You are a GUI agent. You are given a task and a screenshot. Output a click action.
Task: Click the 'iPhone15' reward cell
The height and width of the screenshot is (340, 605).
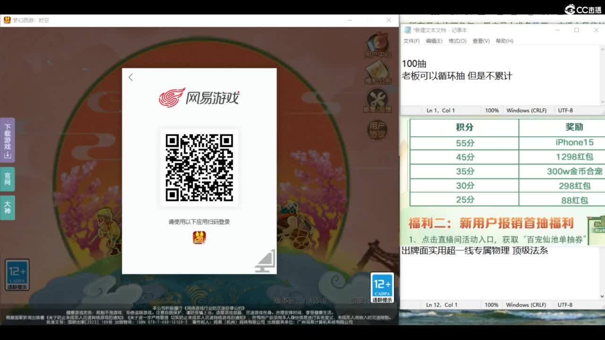(574, 143)
